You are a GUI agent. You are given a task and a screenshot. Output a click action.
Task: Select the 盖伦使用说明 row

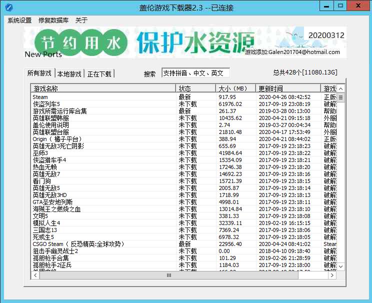(184, 125)
